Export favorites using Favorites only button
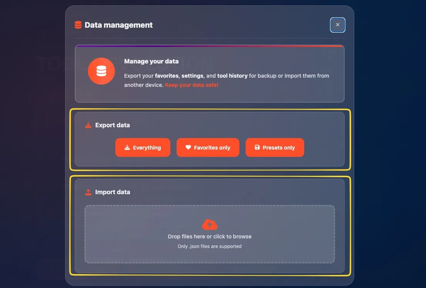The image size is (426, 288). [x=208, y=147]
